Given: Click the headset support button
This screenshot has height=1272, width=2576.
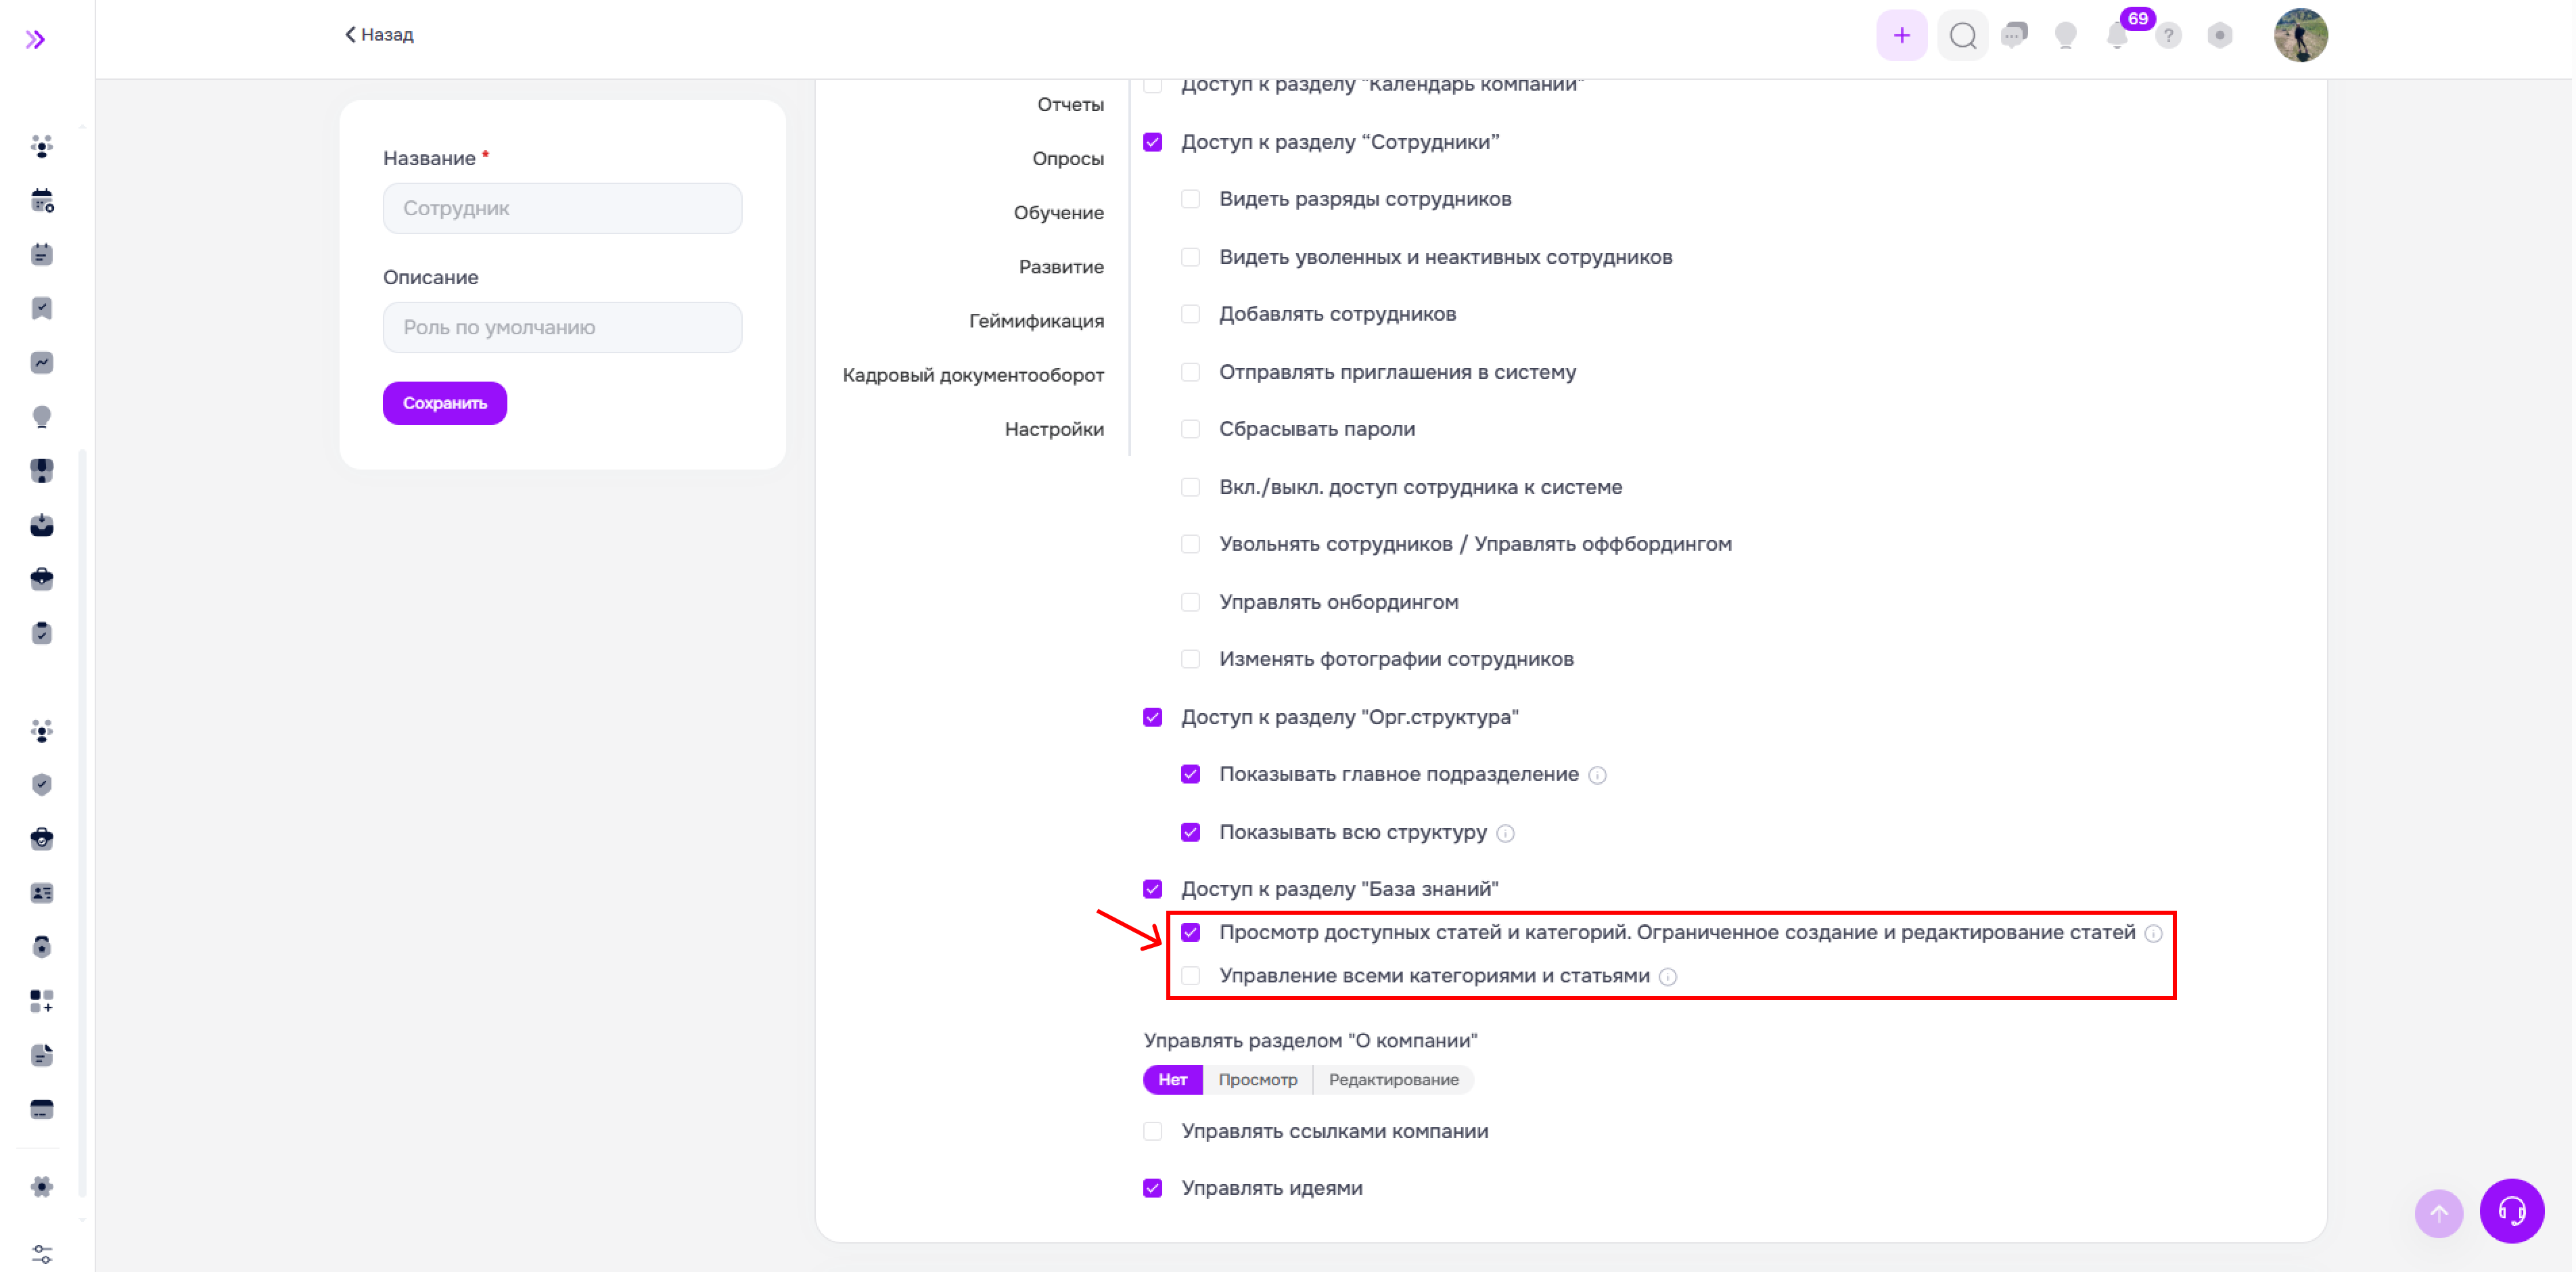Looking at the screenshot, I should [2511, 1211].
